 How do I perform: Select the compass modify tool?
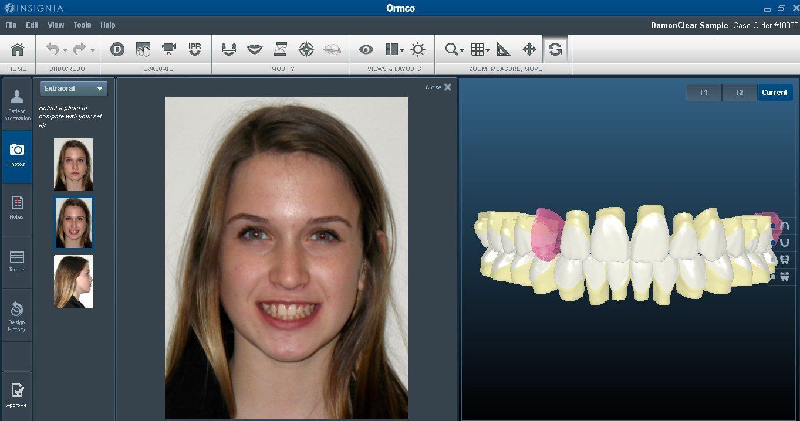[306, 49]
